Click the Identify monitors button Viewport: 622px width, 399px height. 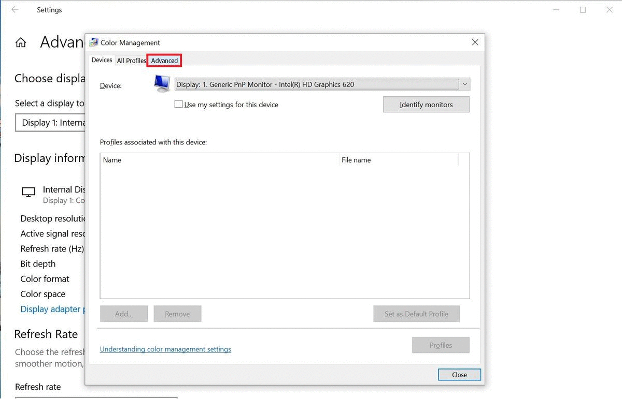coord(426,105)
